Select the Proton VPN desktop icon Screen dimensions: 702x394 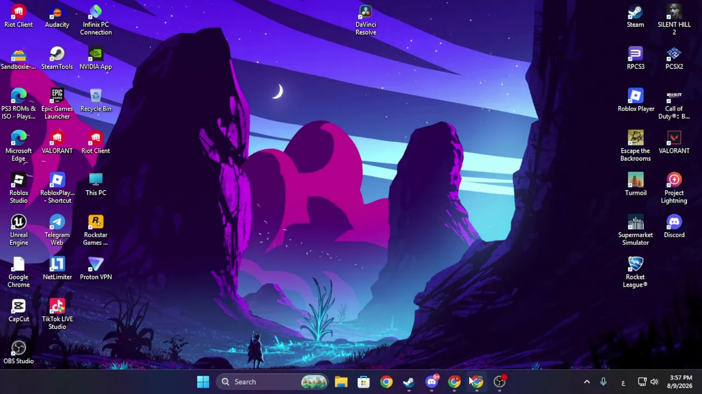click(x=95, y=269)
